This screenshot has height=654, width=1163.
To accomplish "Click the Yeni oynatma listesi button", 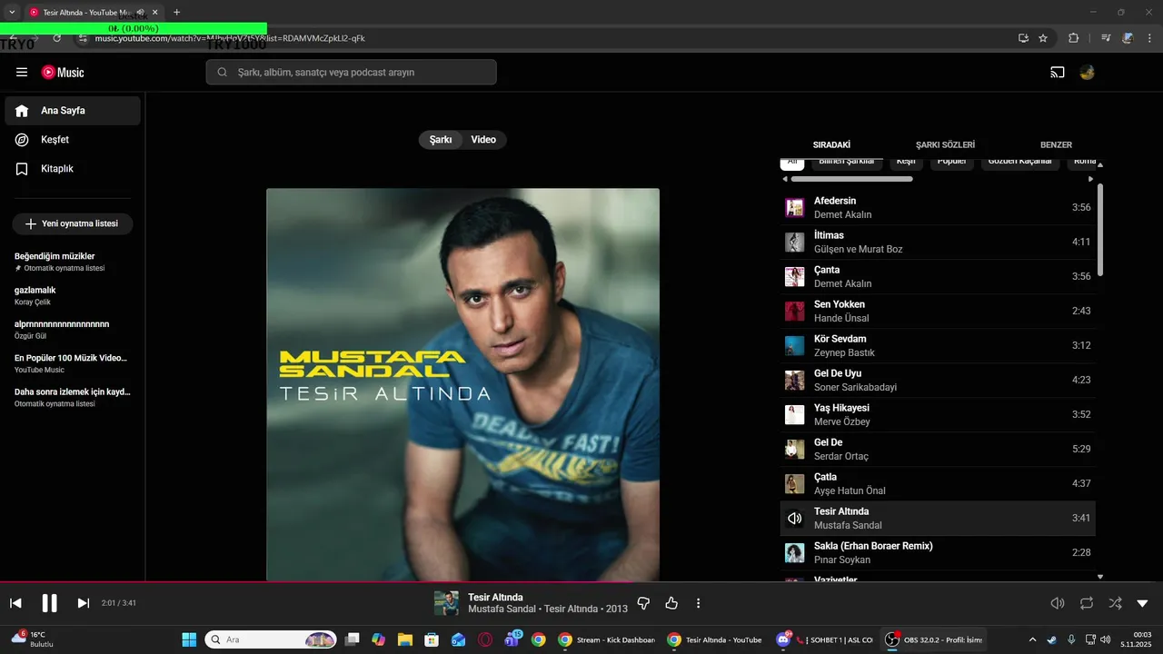I will click(73, 223).
